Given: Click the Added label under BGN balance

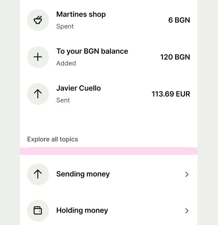Looking at the screenshot, I should [66, 63].
